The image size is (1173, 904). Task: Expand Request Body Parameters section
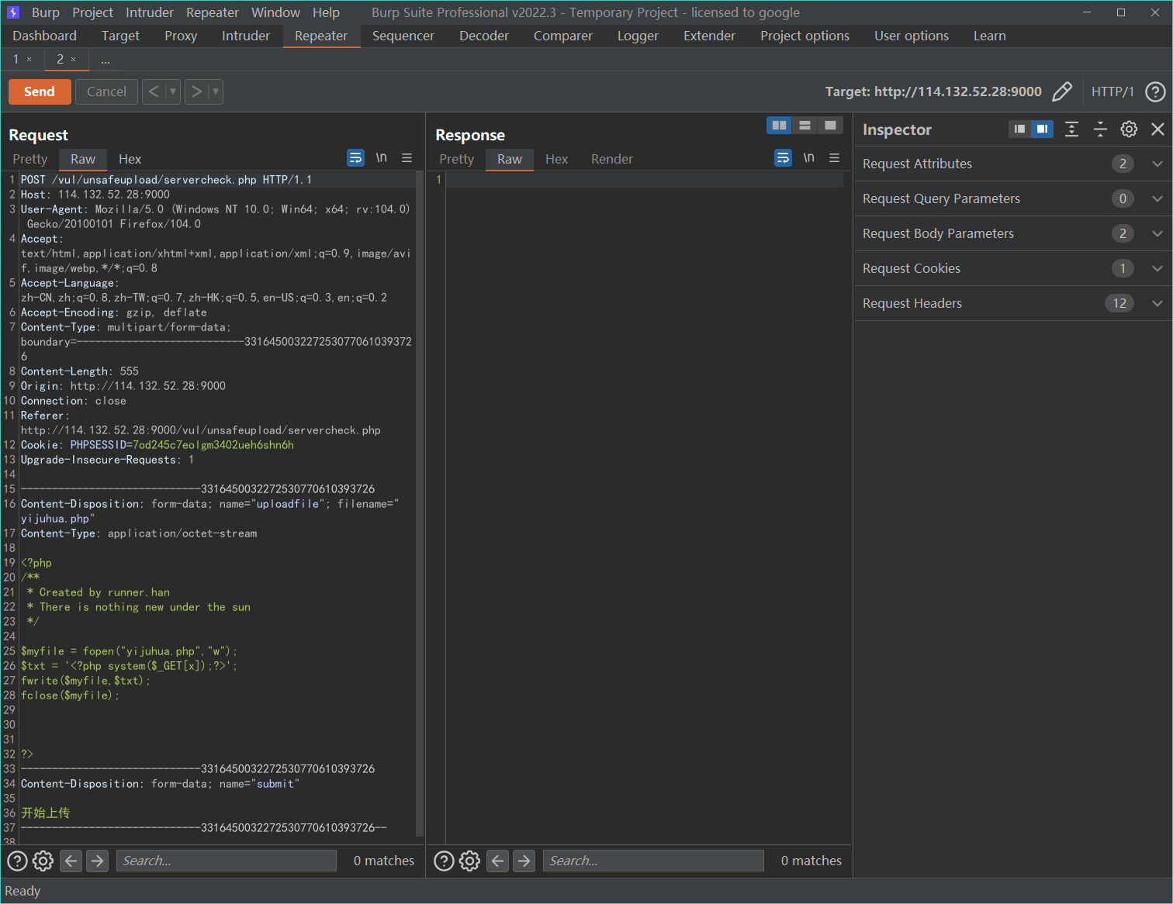[x=1013, y=233]
